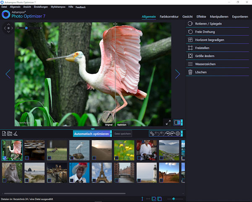Click the Größe ändern resize icon

pyautogui.click(x=190, y=56)
